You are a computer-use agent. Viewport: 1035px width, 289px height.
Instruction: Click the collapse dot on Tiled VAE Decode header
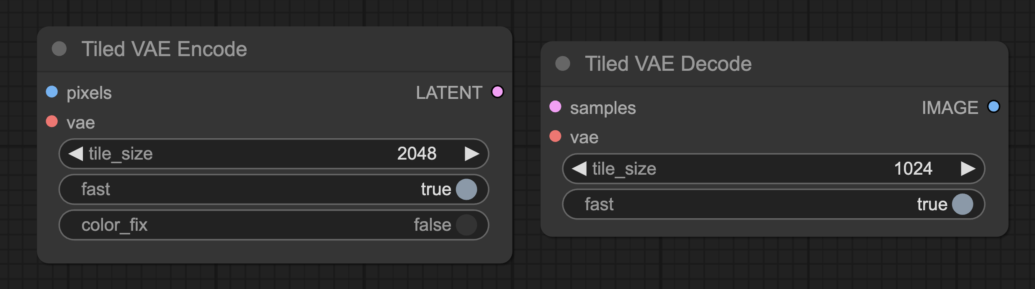tap(563, 64)
